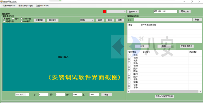Check the 字幕2 checkbox

coord(129,82)
